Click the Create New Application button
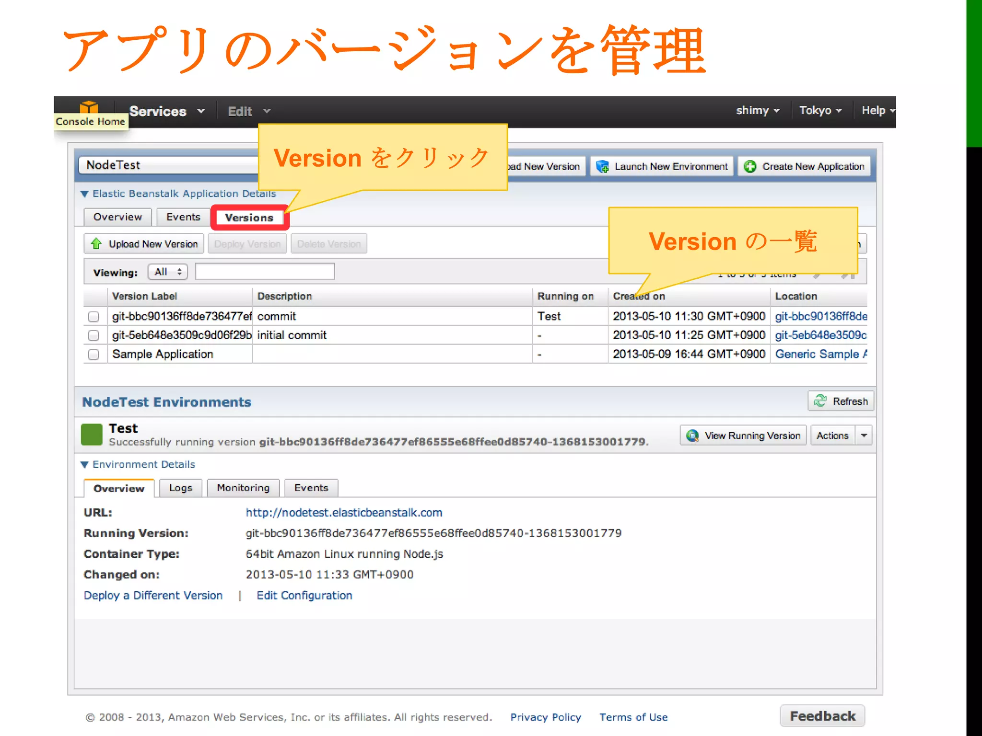Viewport: 982px width, 736px height. pyautogui.click(x=804, y=166)
